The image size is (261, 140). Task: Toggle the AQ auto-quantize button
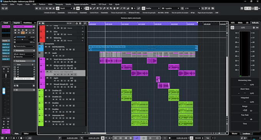coord(30,138)
